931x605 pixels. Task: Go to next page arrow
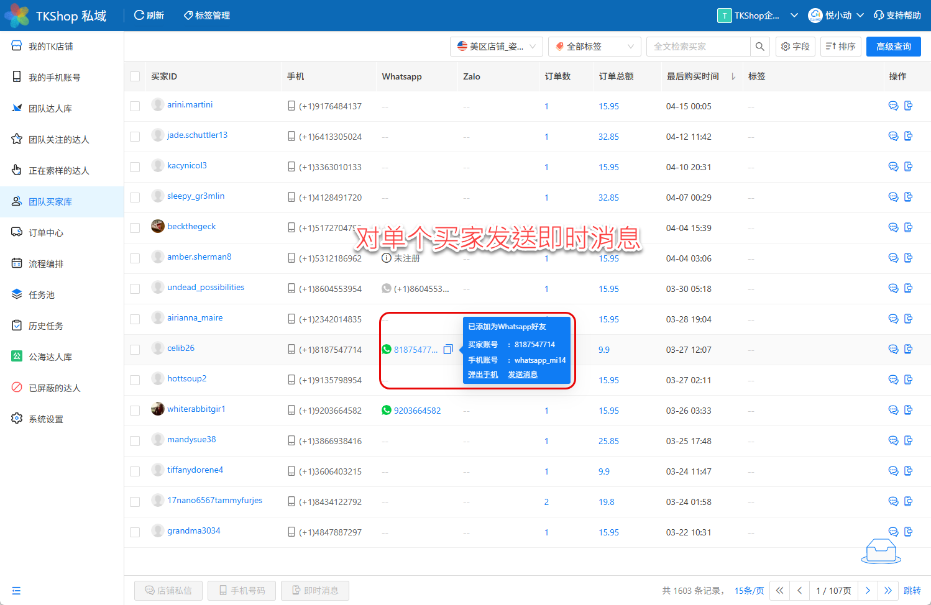point(868,591)
